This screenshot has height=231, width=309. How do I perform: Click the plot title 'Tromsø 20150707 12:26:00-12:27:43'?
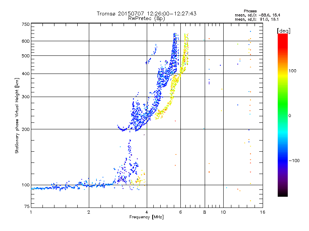(146, 13)
